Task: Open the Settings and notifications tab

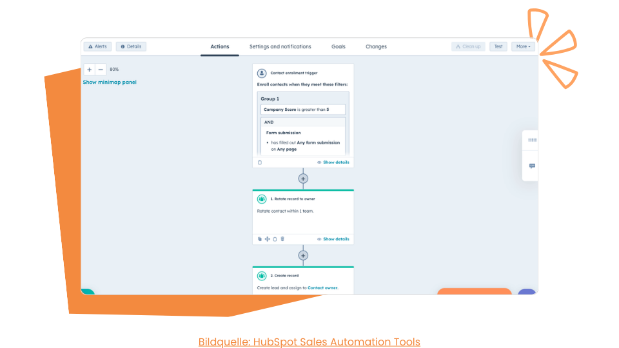Action: coord(280,46)
